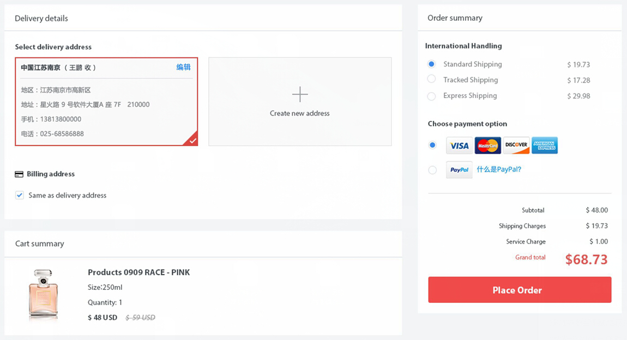Choose Tracked Shipping radio button
Image resolution: width=627 pixels, height=340 pixels.
pyautogui.click(x=432, y=80)
